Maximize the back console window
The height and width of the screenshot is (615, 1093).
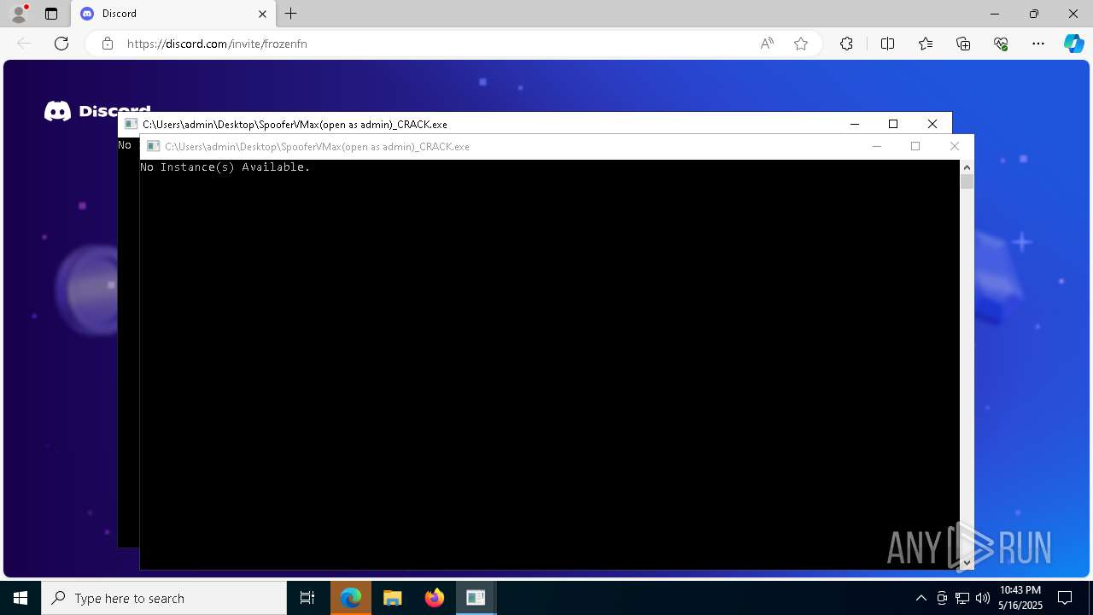point(893,124)
